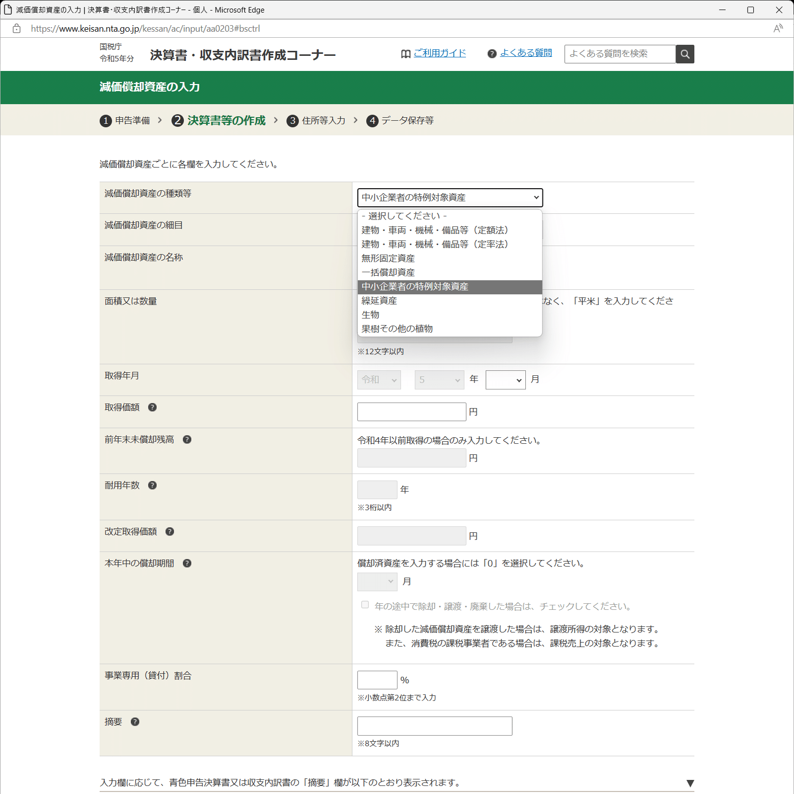Click step 1 申告準備 in progress bar

pos(125,121)
